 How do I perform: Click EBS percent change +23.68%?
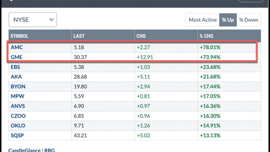click(x=210, y=67)
